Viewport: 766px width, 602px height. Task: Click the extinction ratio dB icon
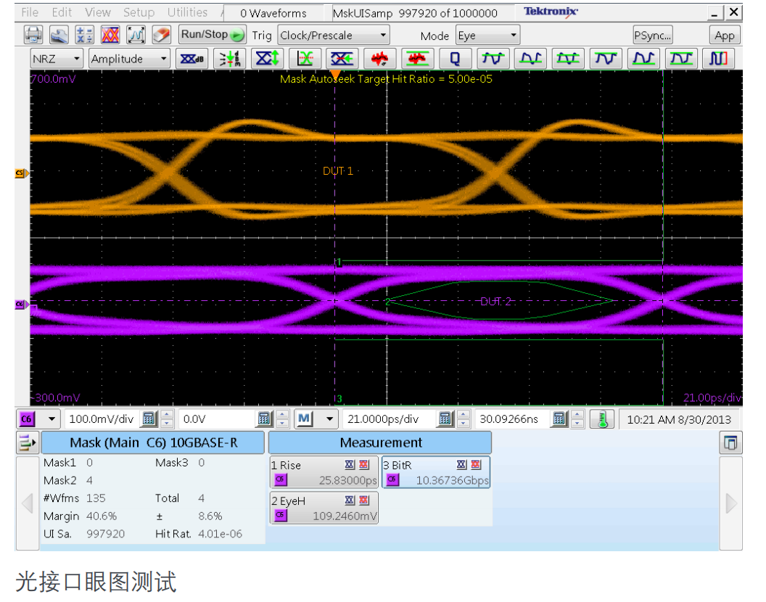(191, 59)
